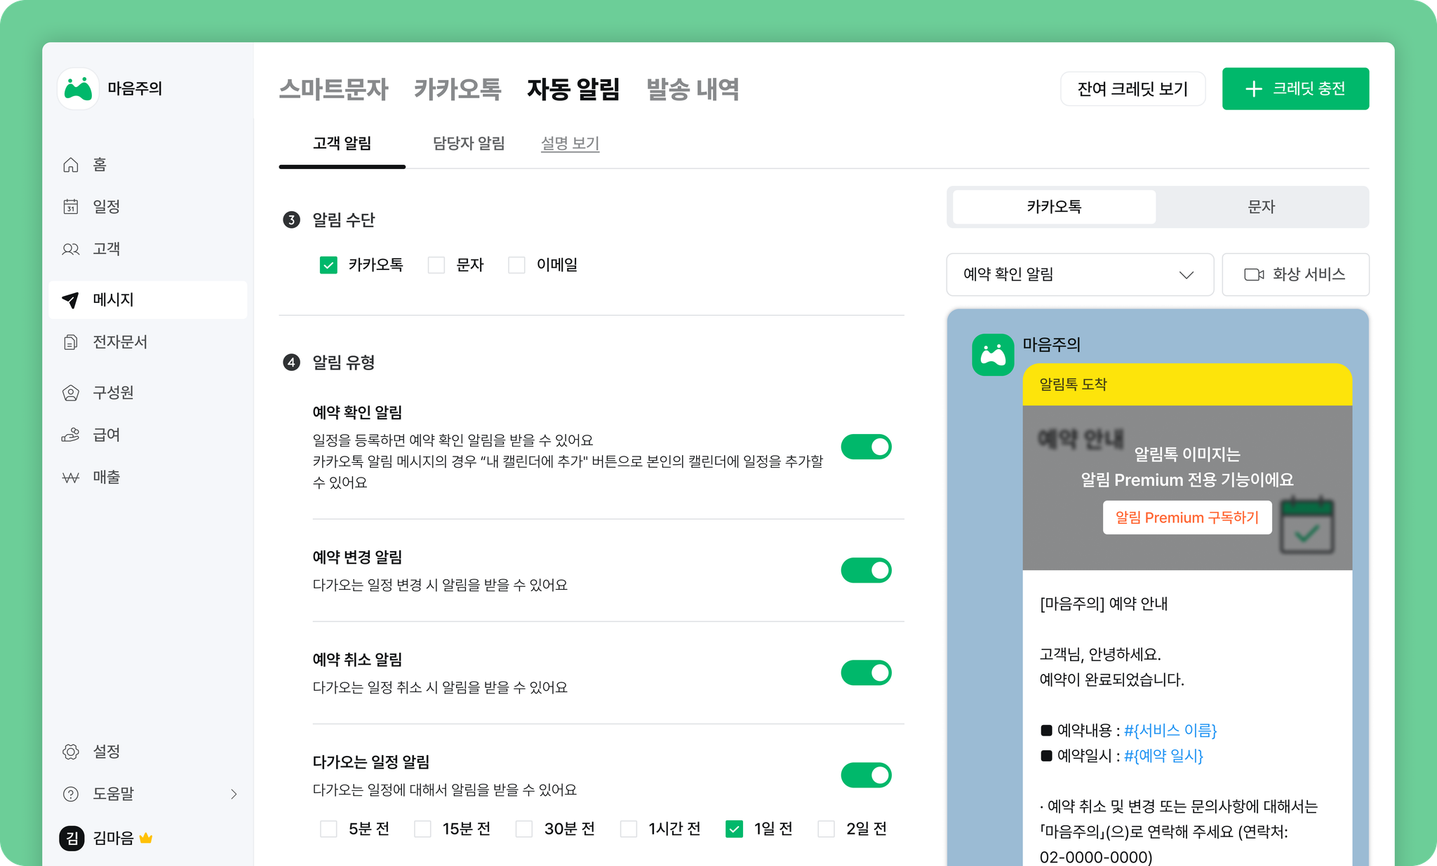Click the 마음주의 logo icon in sidebar
This screenshot has width=1437, height=866.
point(78,88)
